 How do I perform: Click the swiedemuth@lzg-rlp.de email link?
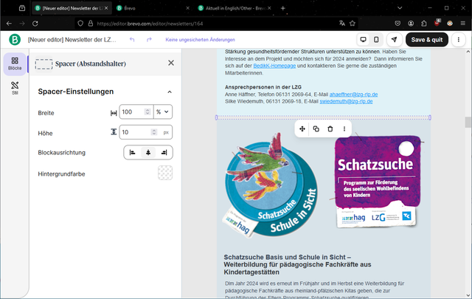346,101
